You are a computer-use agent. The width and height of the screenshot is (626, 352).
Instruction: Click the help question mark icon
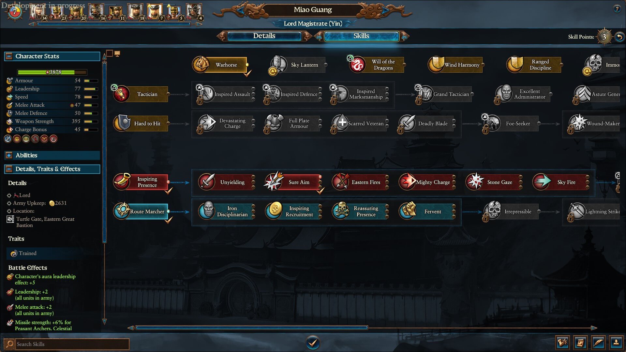(x=617, y=9)
